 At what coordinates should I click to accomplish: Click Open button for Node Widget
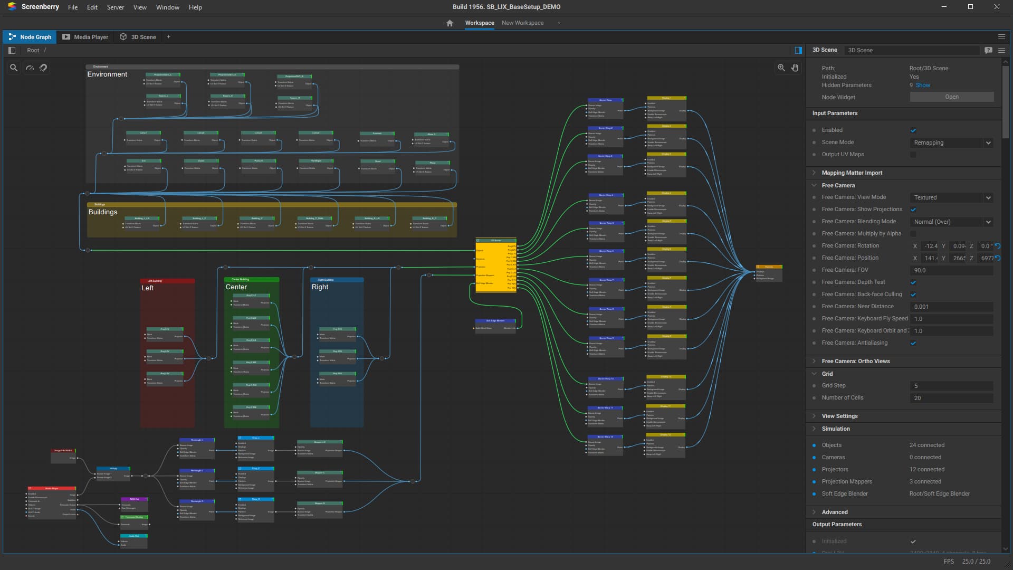951,97
